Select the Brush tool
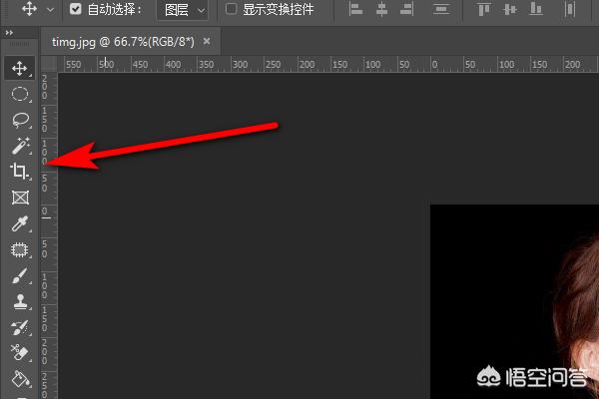 point(20,275)
